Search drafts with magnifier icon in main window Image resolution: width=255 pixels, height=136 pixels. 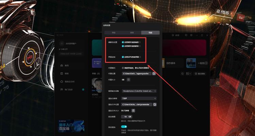(183, 74)
